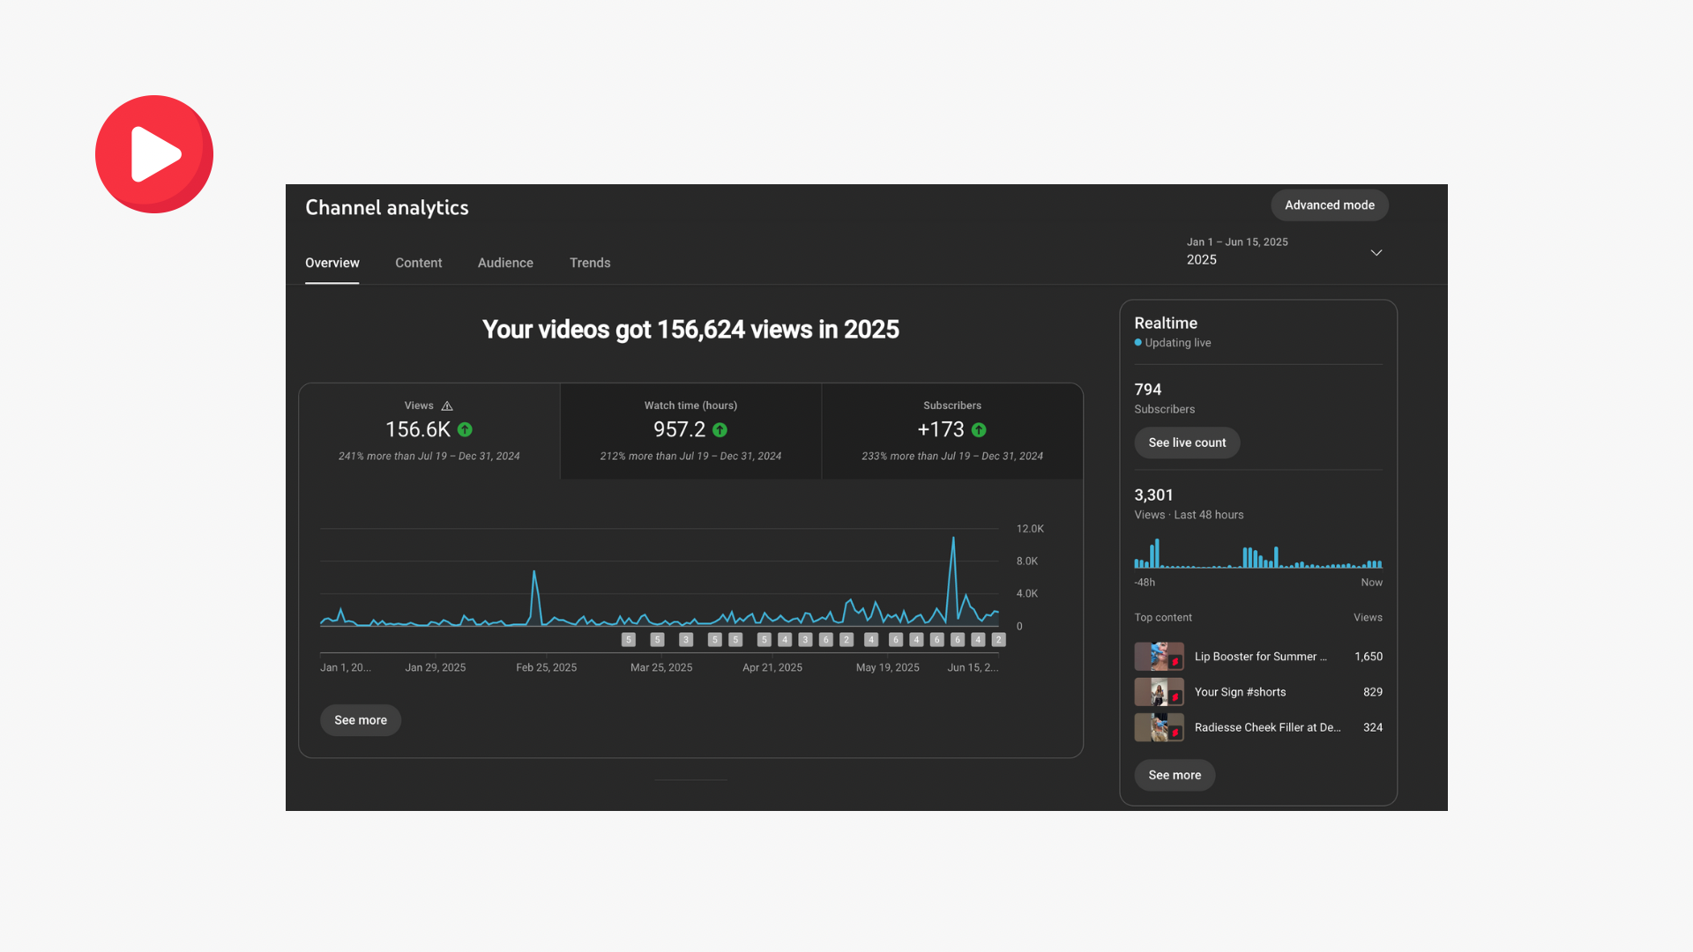Click See more under the views chart

(x=360, y=720)
